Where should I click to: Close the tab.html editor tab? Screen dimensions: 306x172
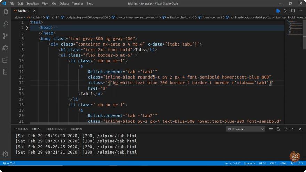point(34,11)
